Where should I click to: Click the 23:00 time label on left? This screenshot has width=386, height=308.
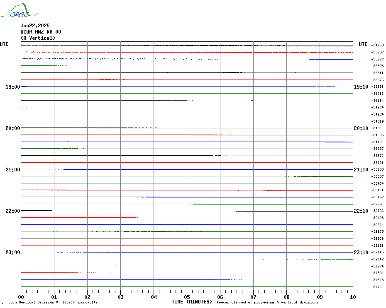coord(13,253)
